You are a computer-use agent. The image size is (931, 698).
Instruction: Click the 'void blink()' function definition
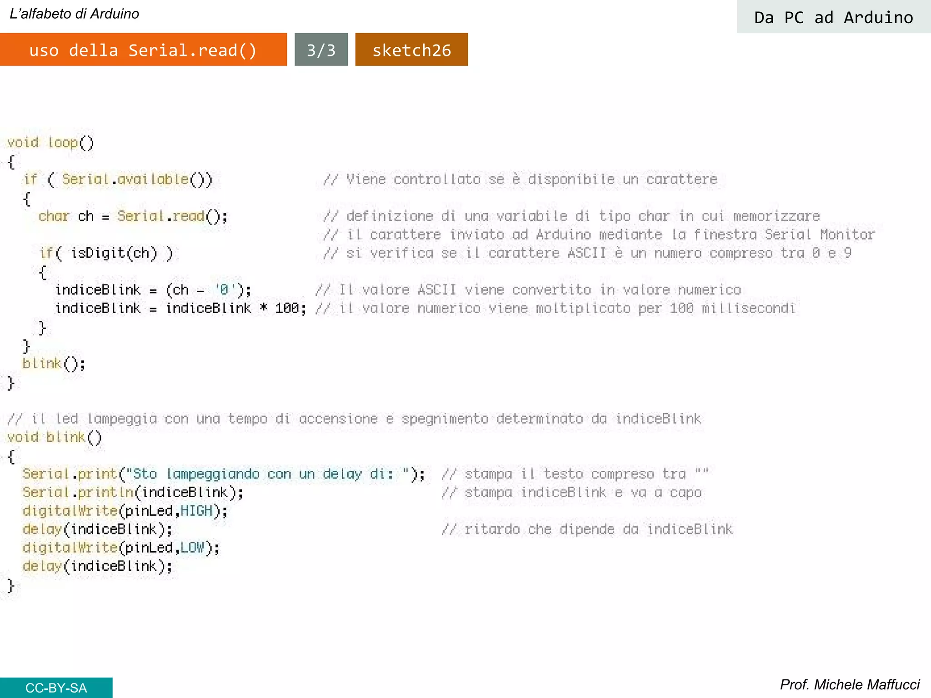pos(54,437)
